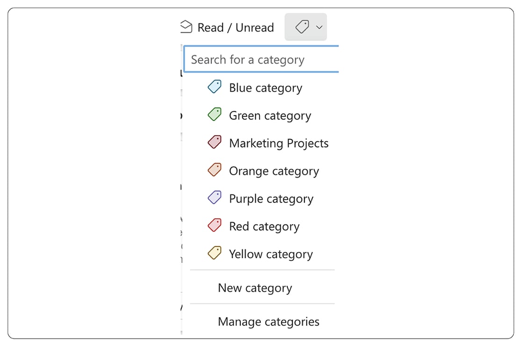519x346 pixels.
Task: Select Green category from the dropdown list
Action: (x=270, y=115)
